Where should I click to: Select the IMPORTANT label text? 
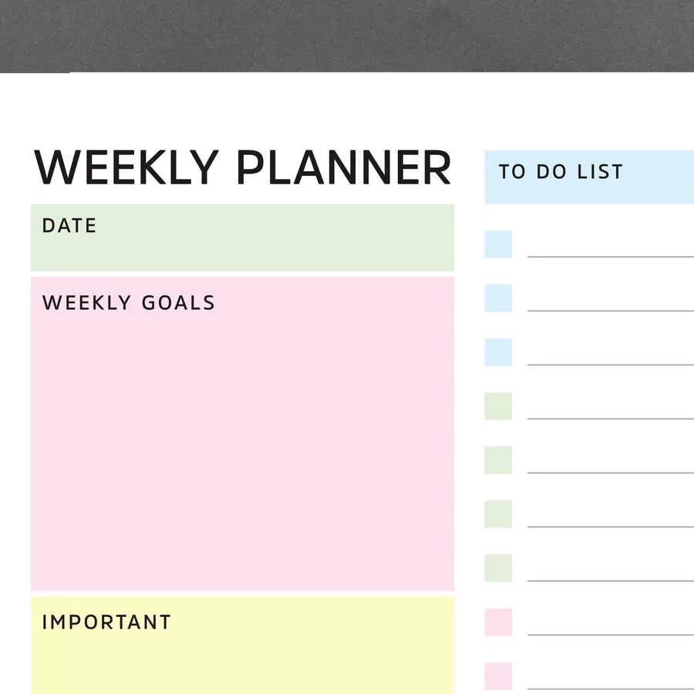tap(106, 622)
